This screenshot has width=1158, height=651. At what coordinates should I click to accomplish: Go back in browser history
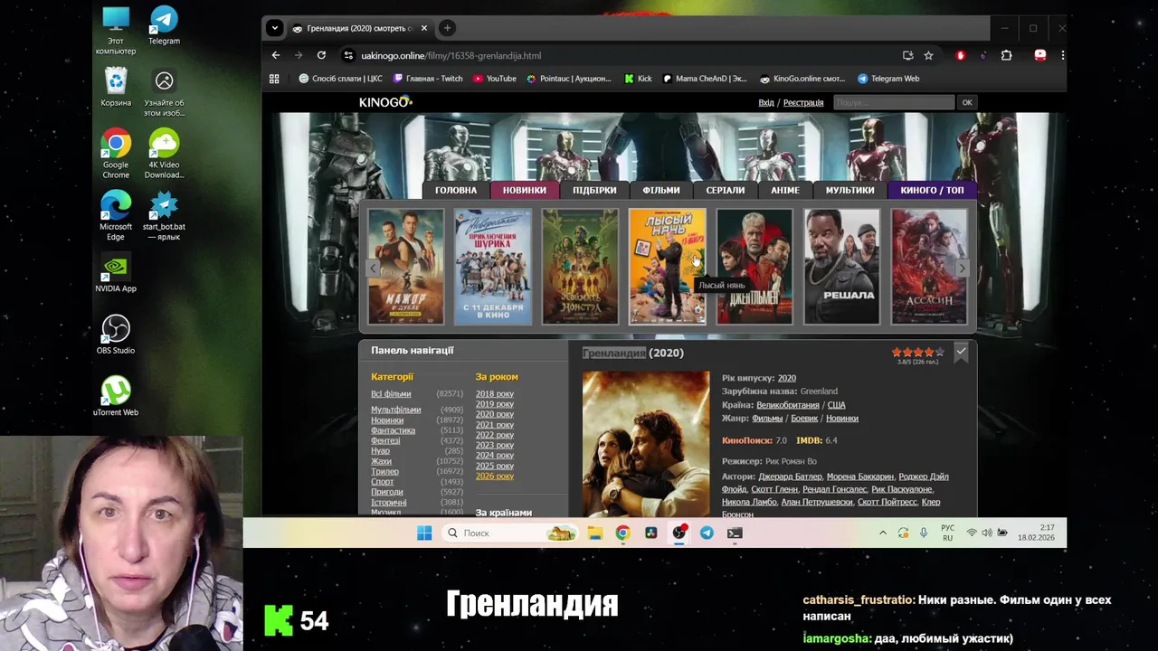click(x=276, y=55)
